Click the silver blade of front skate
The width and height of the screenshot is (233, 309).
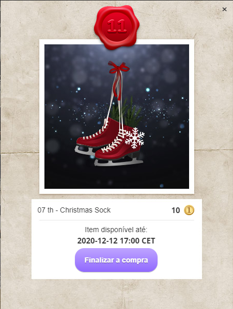tap(118, 163)
